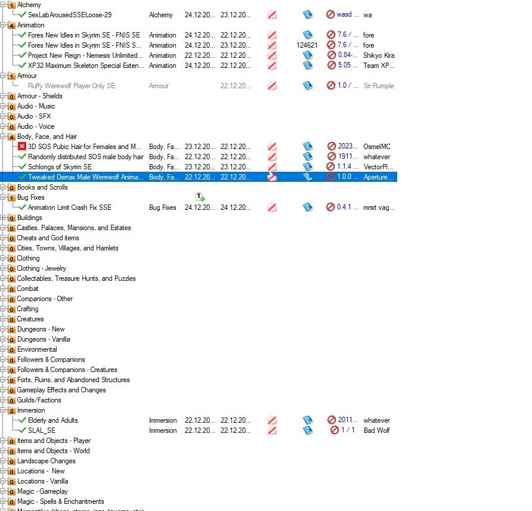Click the red update flag on Schlongs of Skyrim SE
Viewport: 532px width, 511px height.
(x=273, y=166)
